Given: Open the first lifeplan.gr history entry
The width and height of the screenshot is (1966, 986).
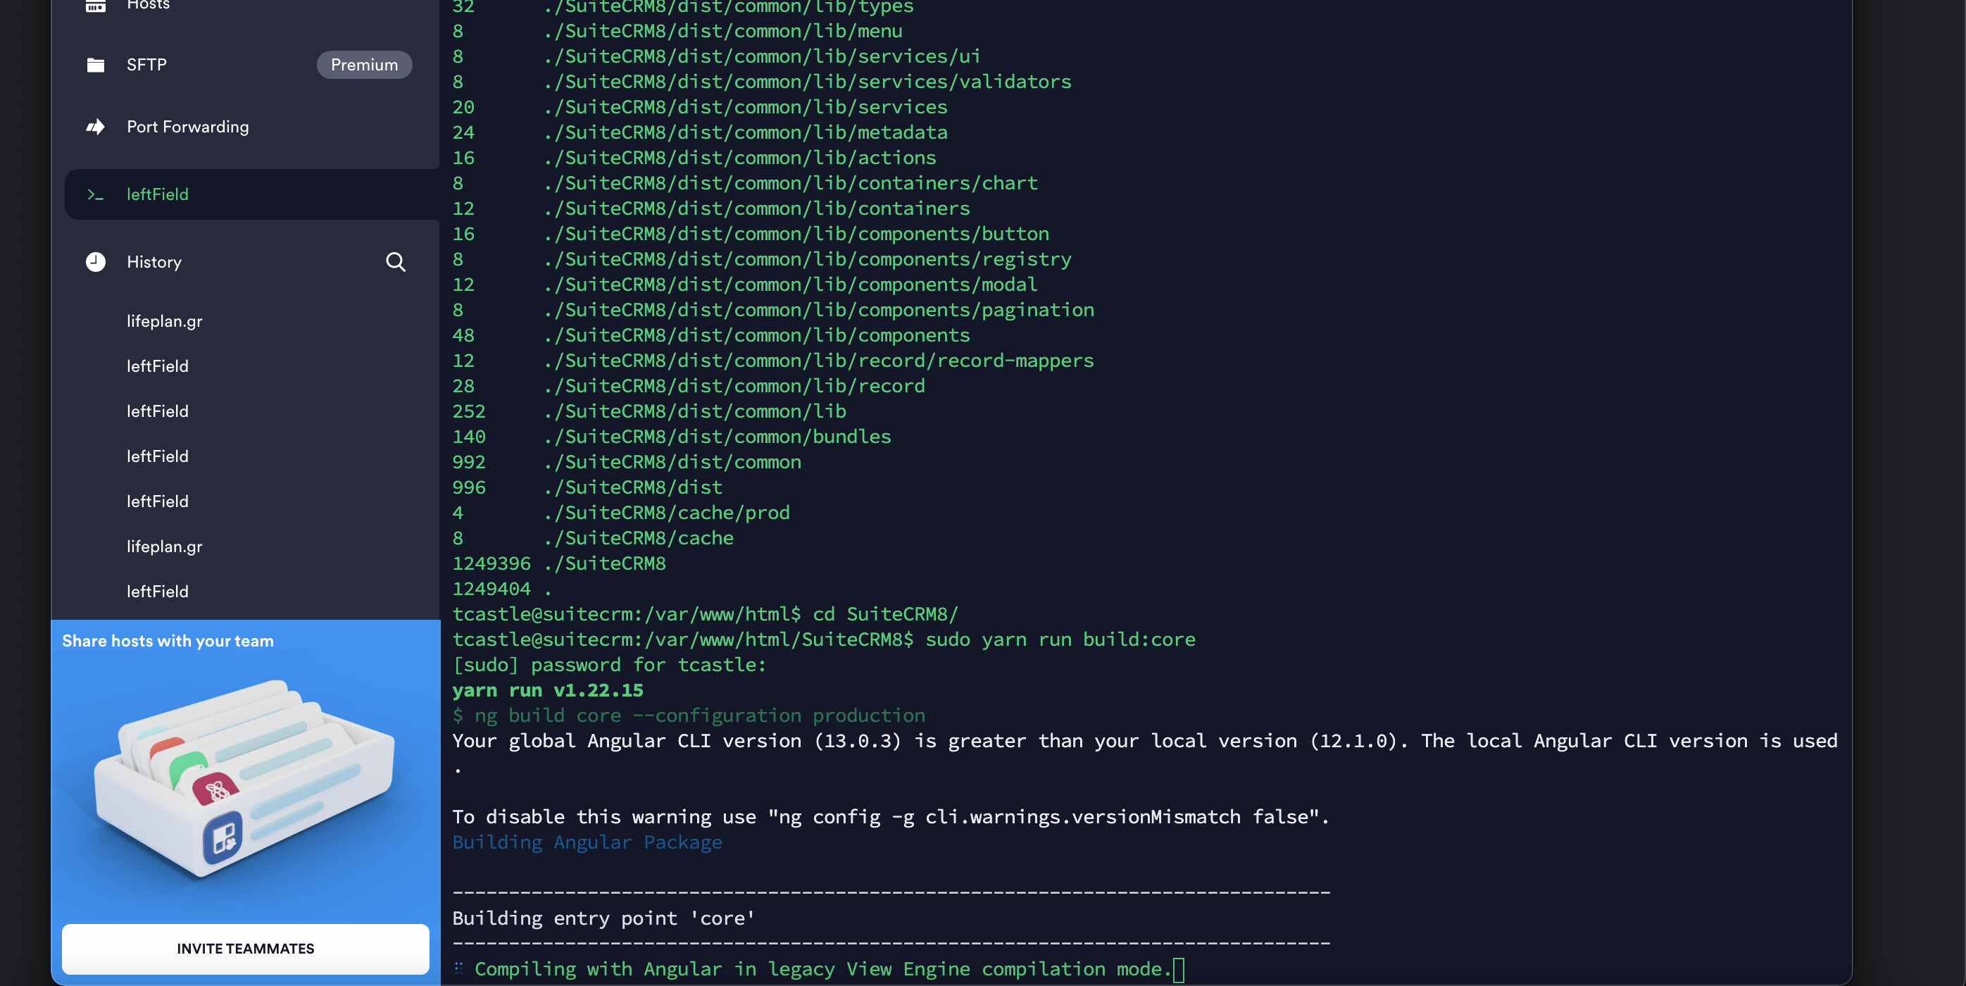Looking at the screenshot, I should pyautogui.click(x=164, y=321).
